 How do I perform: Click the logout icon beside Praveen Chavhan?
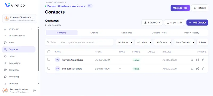pyautogui.click(x=35, y=90)
